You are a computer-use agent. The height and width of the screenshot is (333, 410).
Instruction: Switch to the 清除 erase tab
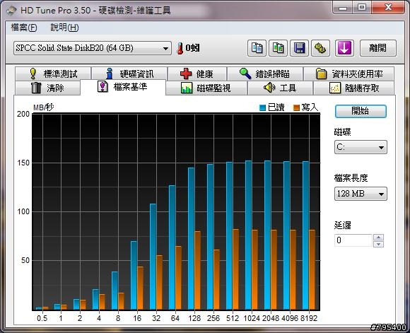pos(47,88)
